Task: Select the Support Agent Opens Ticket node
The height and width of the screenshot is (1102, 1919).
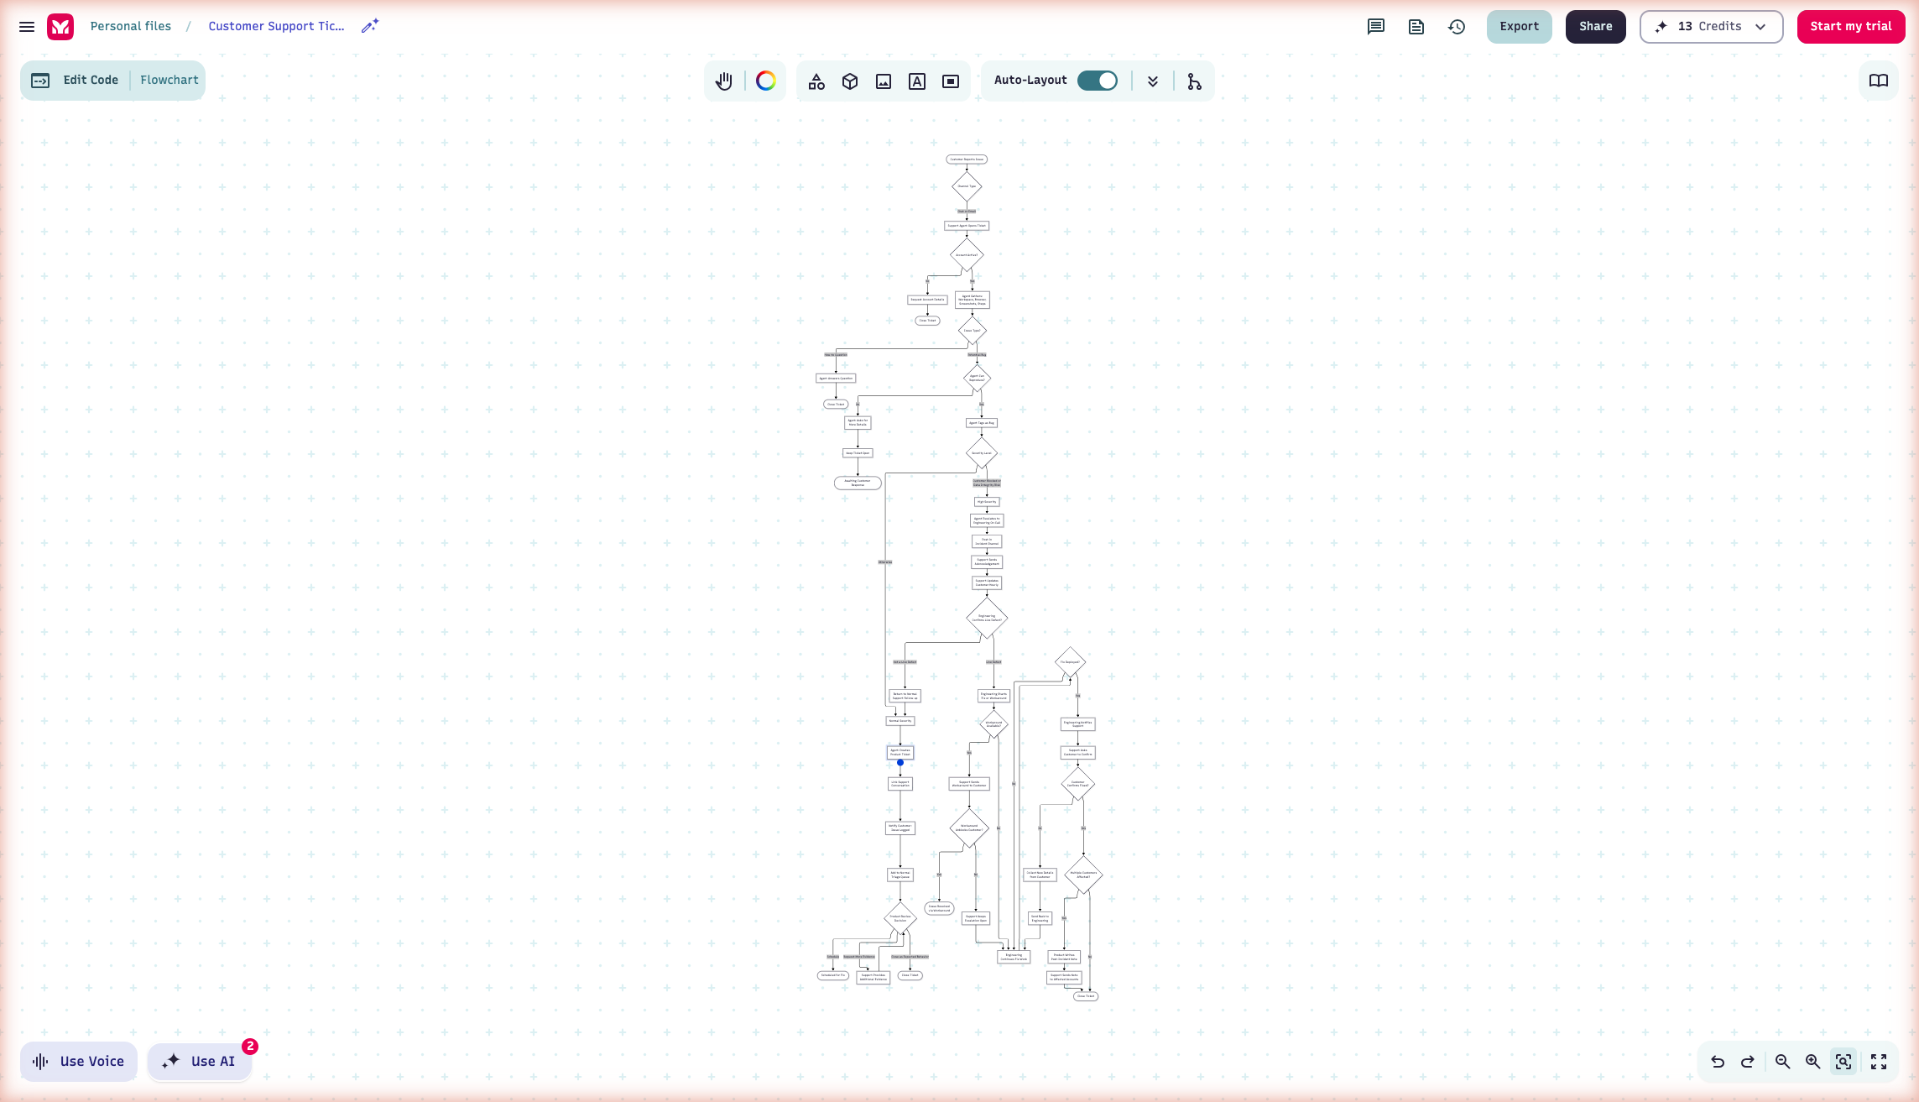Action: 967,226
